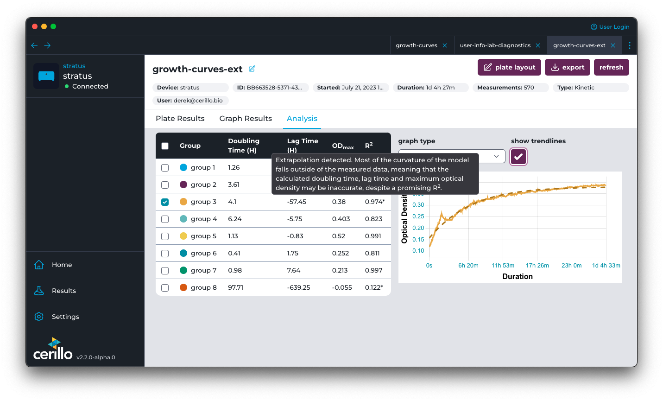Click the Home icon in sidebar
The image size is (663, 401).
(x=39, y=265)
